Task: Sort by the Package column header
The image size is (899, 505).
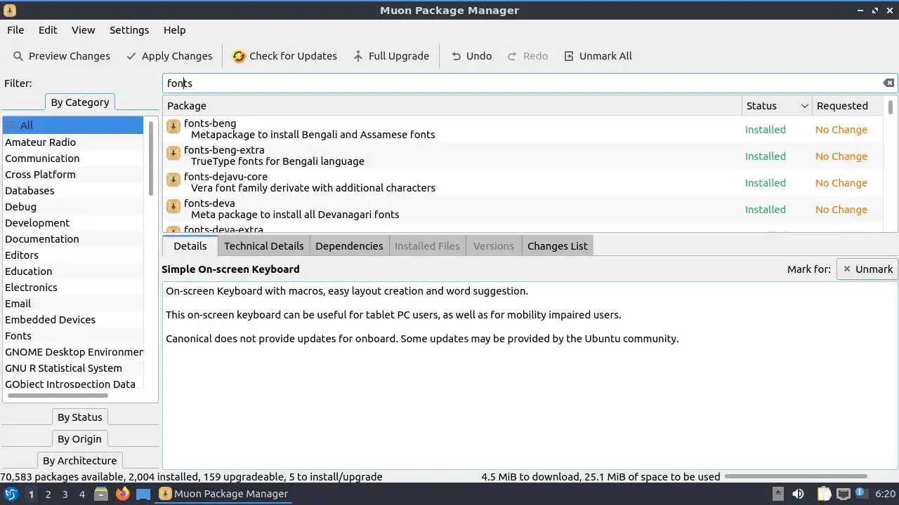Action: (452, 106)
